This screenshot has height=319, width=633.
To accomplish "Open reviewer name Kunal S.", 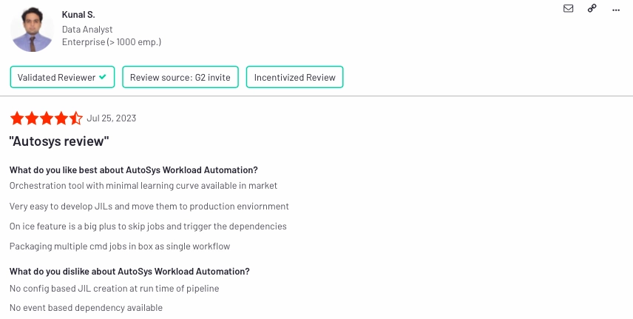I will (78, 15).
